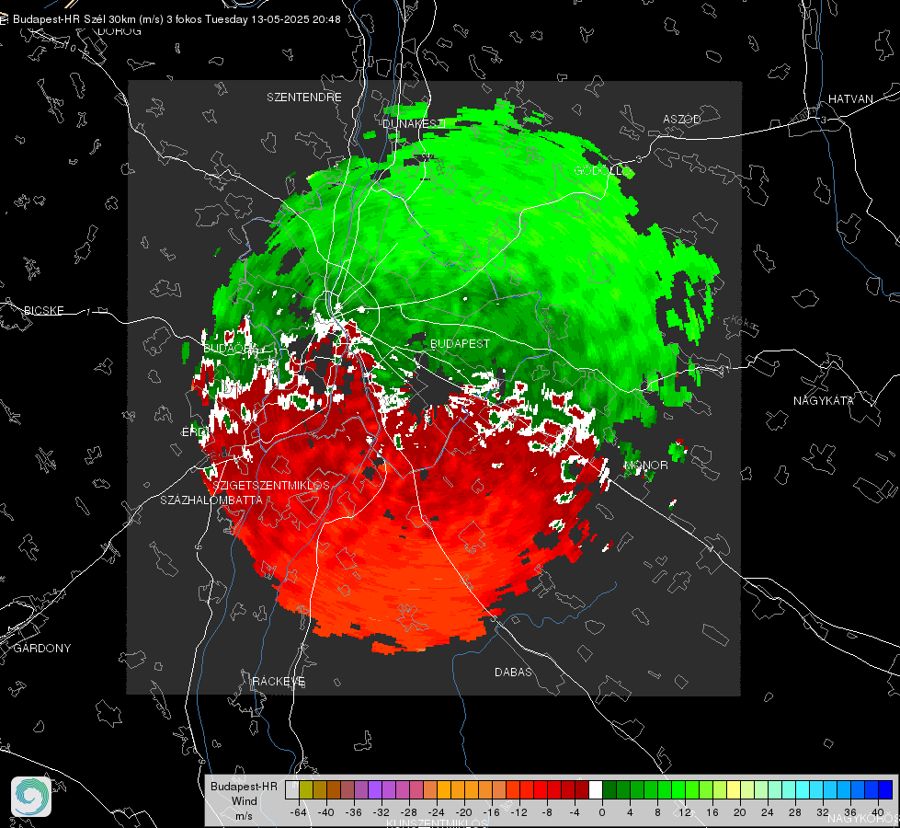Viewport: 900px width, 828px height.
Task: Click the radar title with date 13-05-2025
Action: pos(177,19)
